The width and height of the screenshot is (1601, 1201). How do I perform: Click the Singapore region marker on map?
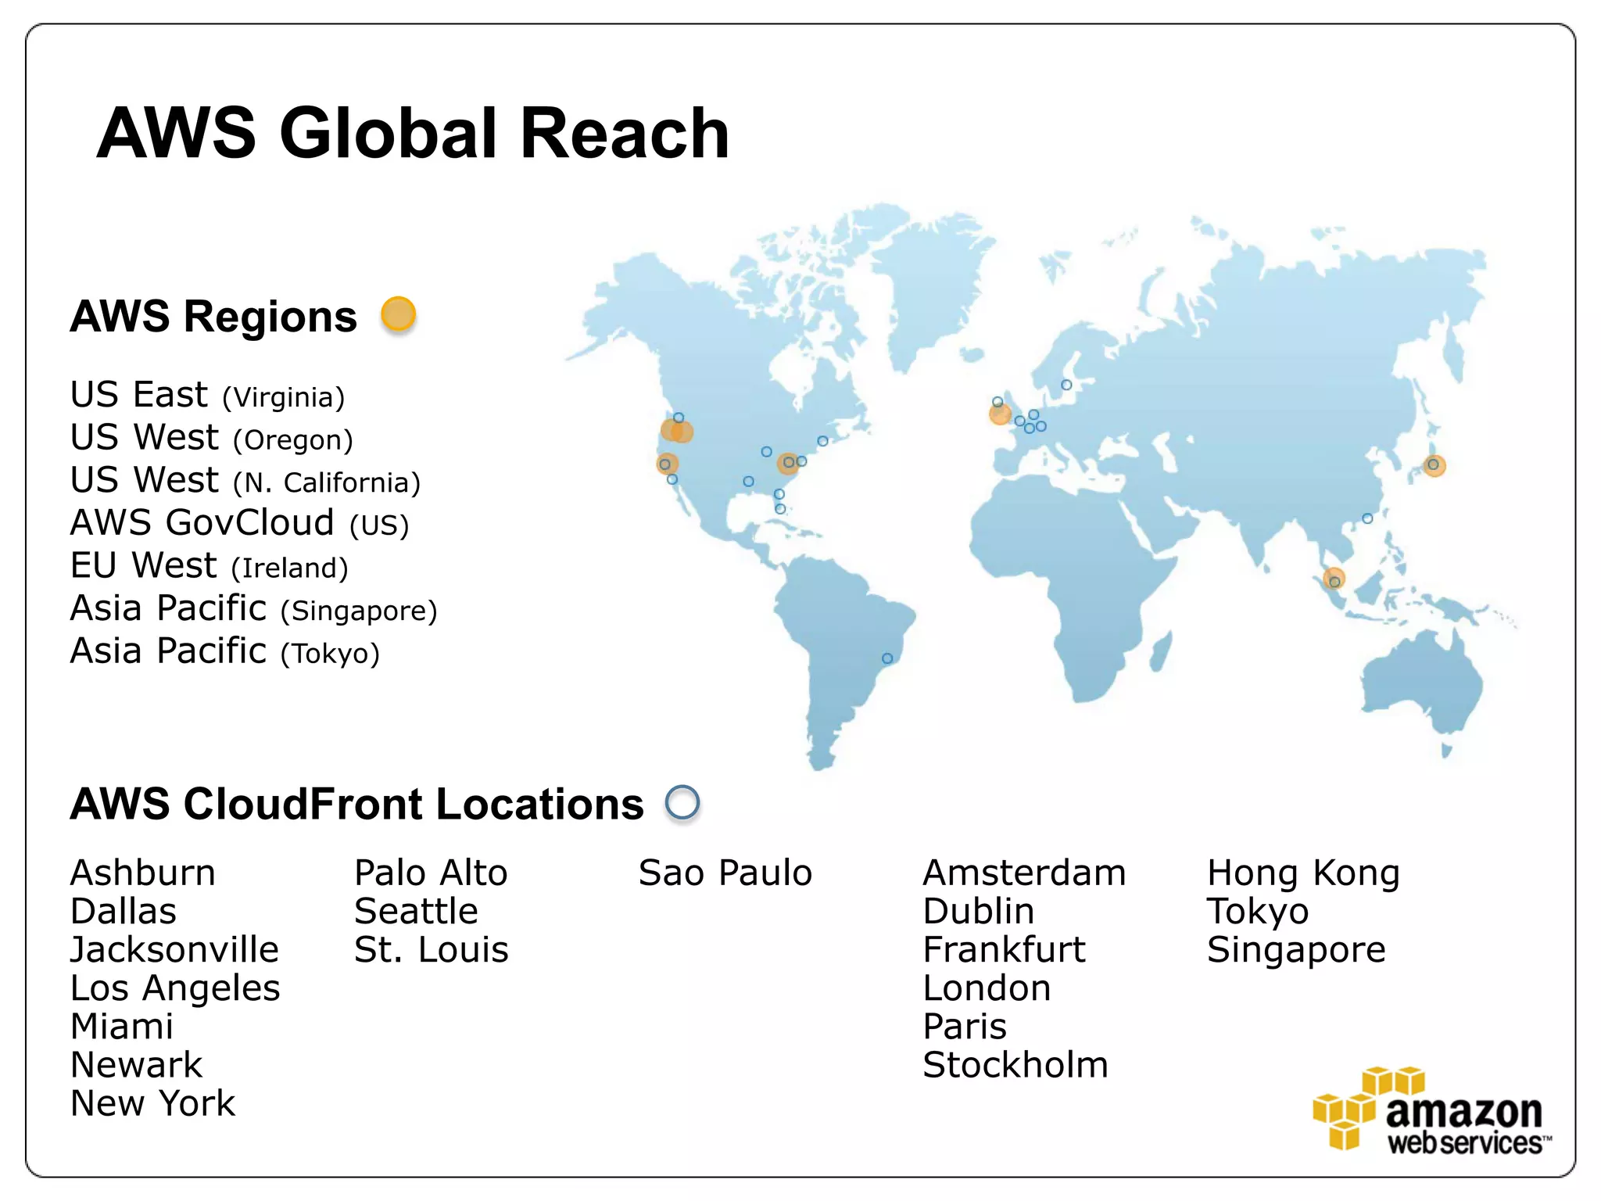(x=1334, y=579)
